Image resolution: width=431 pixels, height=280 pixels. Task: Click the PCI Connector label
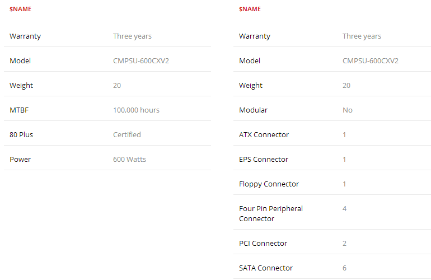[263, 244]
